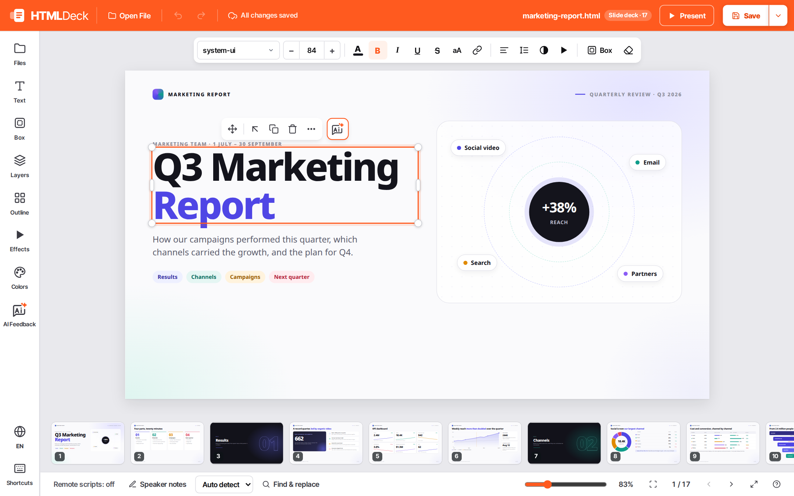The height and width of the screenshot is (496, 794).
Task: Adjust the zoom slider
Action: click(x=566, y=484)
